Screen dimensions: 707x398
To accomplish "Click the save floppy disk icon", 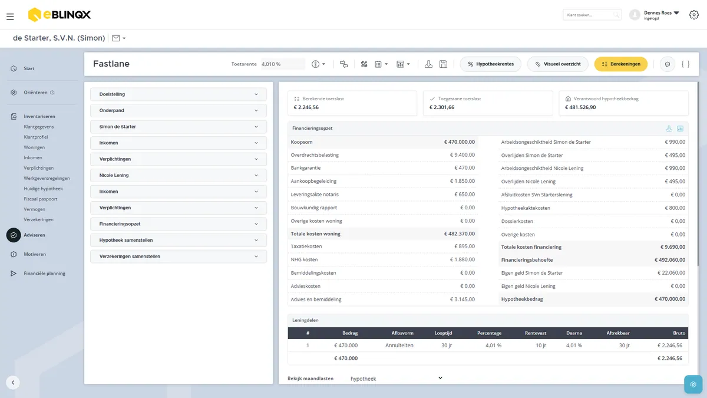I will tap(444, 64).
